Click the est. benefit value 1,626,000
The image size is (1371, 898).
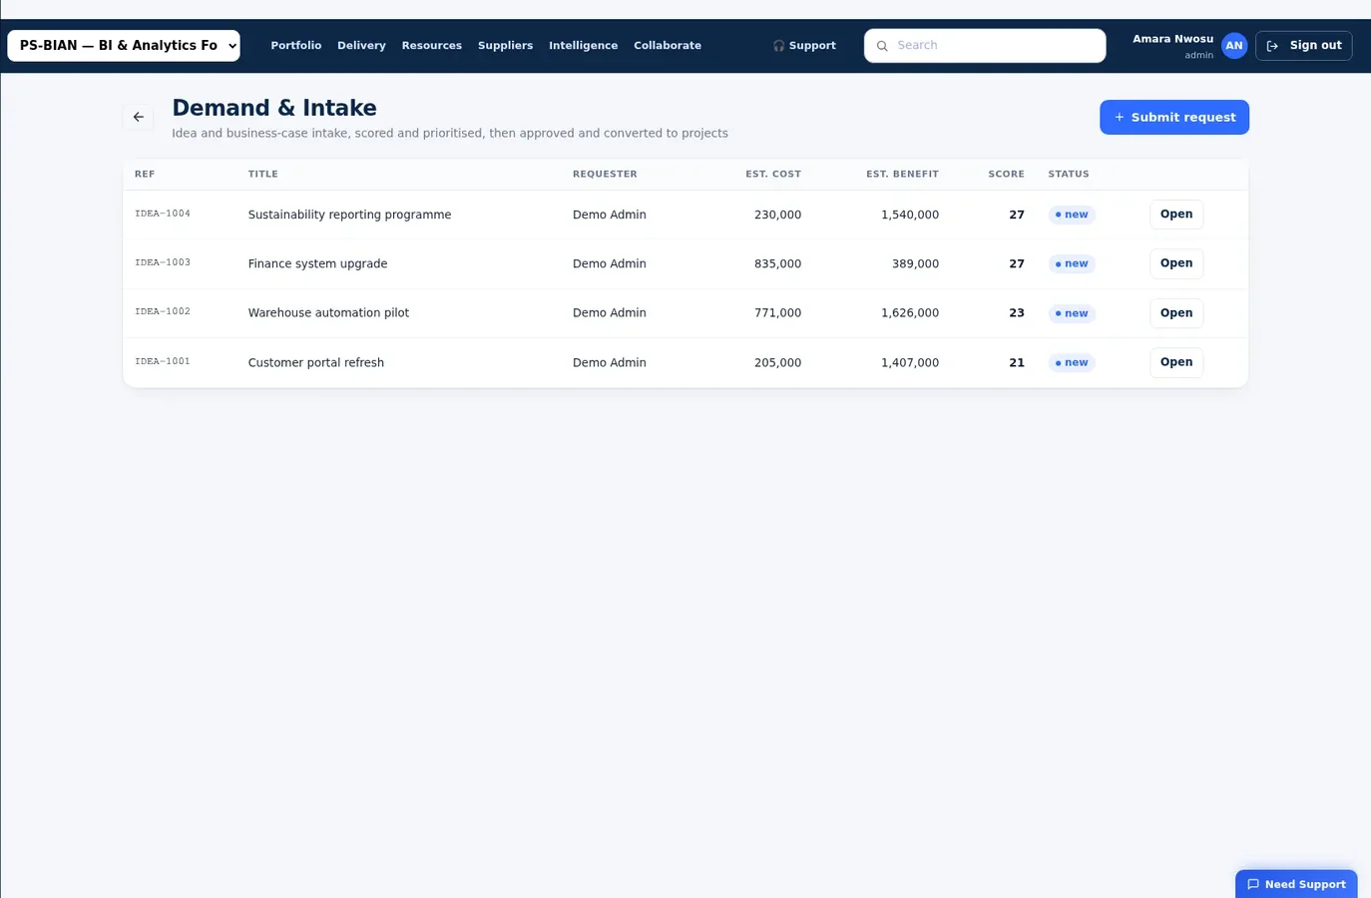pyautogui.click(x=910, y=313)
